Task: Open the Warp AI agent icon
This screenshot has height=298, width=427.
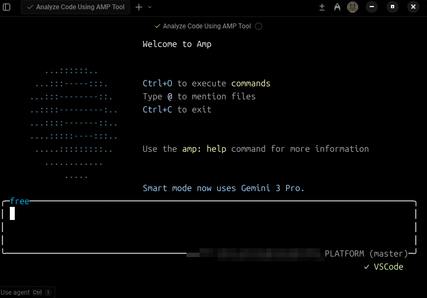Action: (x=337, y=7)
